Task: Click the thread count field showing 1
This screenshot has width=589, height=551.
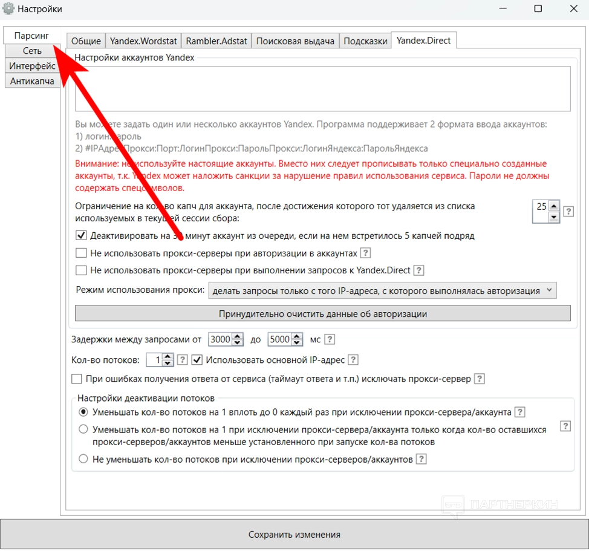Action: (155, 360)
